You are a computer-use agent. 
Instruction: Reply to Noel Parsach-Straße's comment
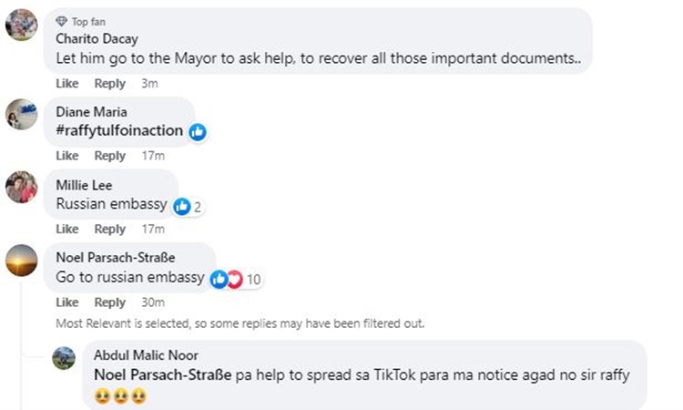click(x=110, y=302)
